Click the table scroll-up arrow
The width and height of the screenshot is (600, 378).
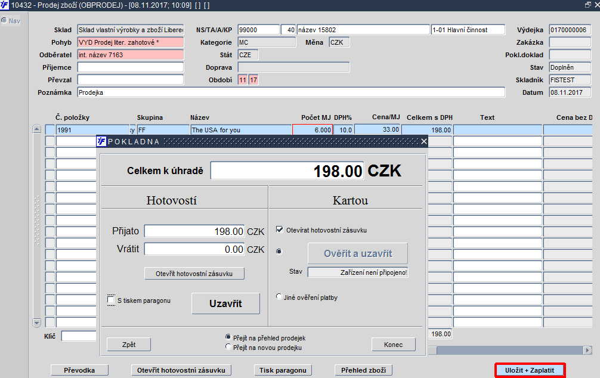[37, 129]
